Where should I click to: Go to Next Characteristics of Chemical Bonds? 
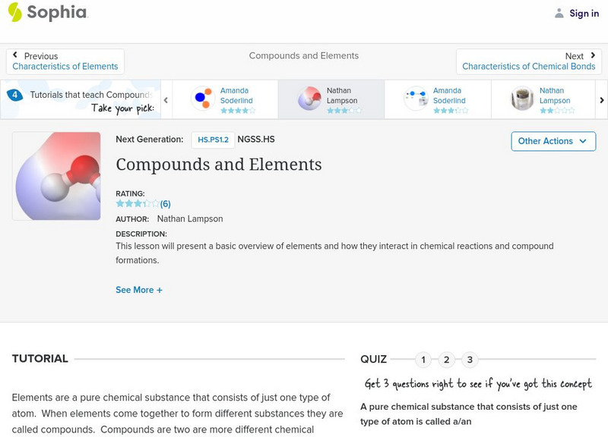[529, 61]
